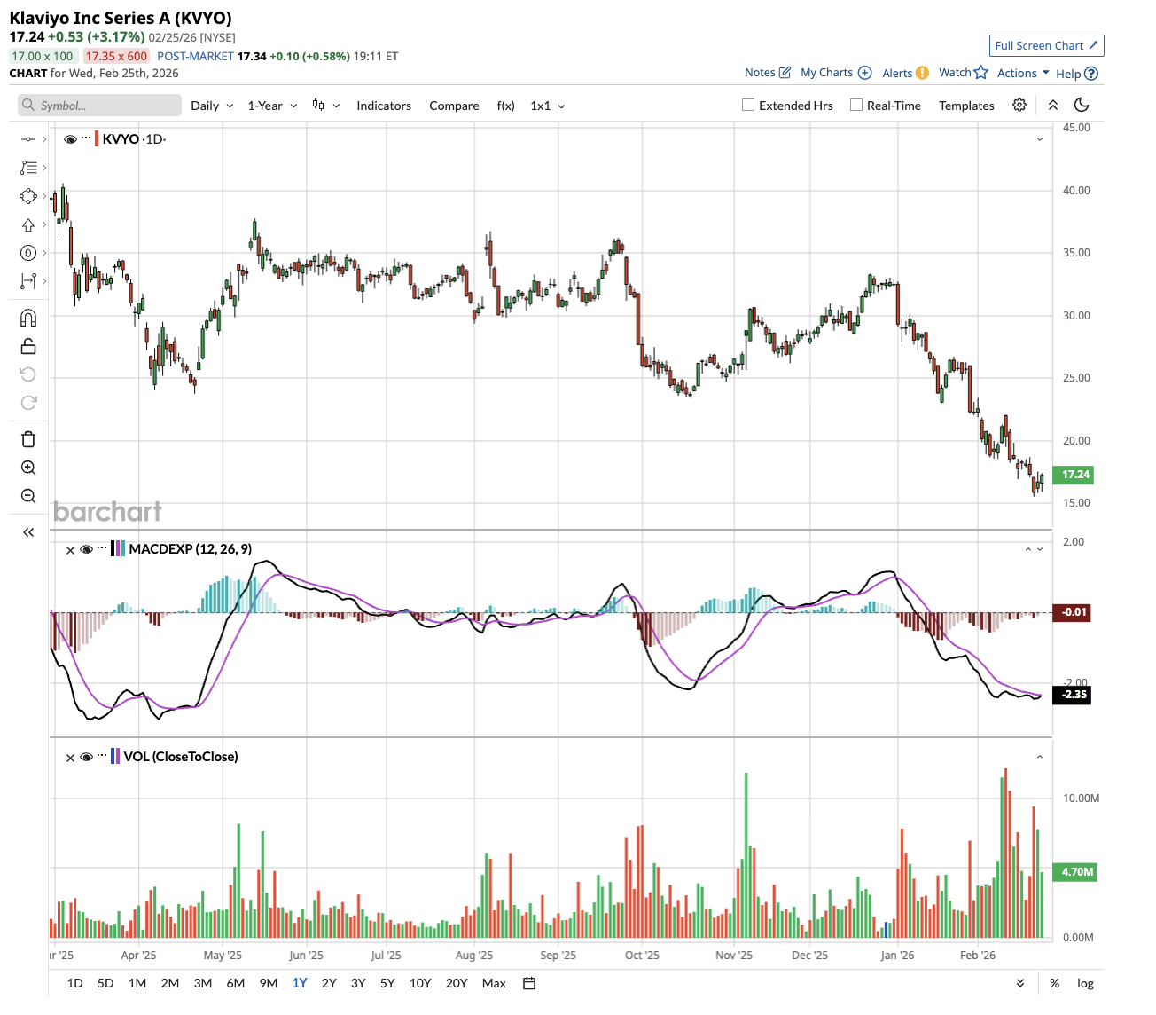Open the Notes link
The height and width of the screenshot is (1015, 1156).
[x=768, y=73]
